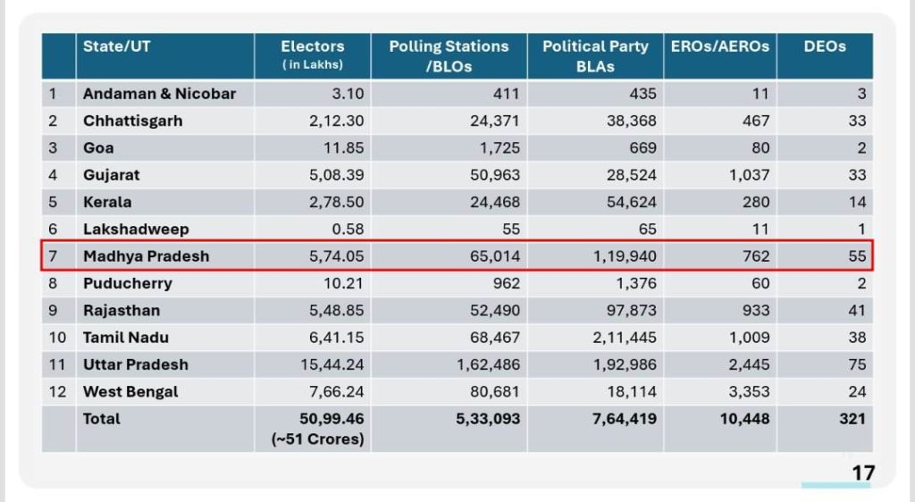915x502 pixels.
Task: Select West Bengal's EROs/AEROs value 3,353
Action: click(x=750, y=391)
